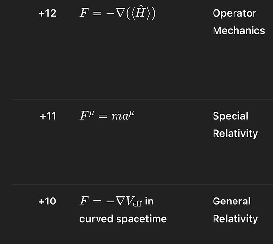Click the word Mechanics
Viewport: 273px width, 244px height.
tap(239, 31)
